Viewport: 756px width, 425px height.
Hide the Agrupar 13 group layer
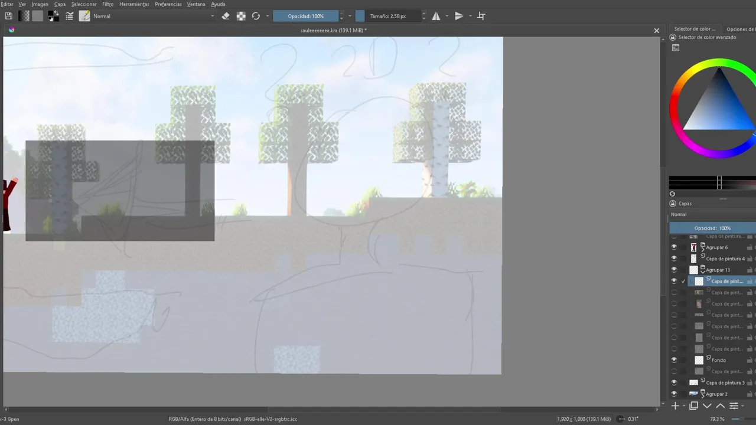(x=674, y=270)
